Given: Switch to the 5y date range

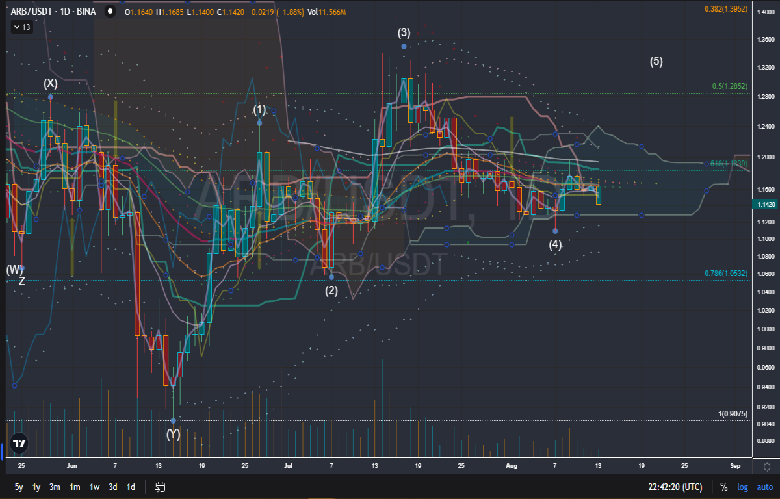Looking at the screenshot, I should tap(19, 487).
